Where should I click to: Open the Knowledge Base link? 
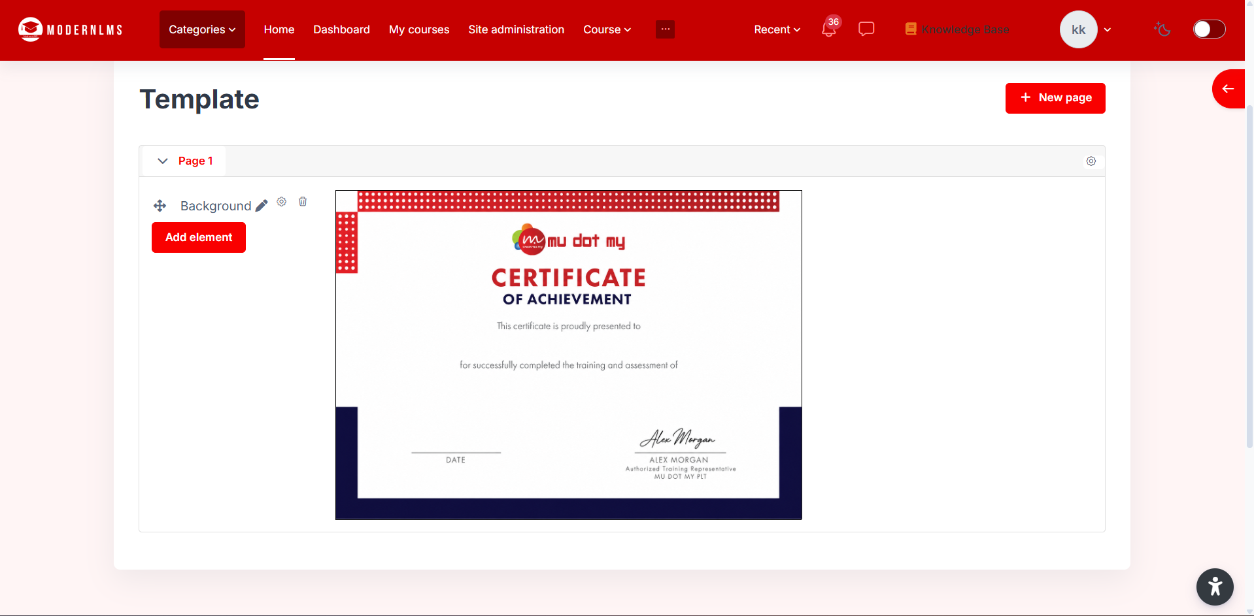965,29
